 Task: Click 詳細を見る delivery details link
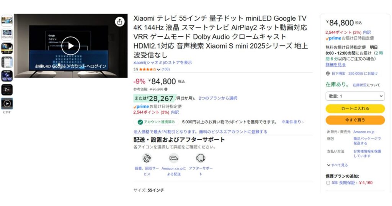click(x=335, y=64)
